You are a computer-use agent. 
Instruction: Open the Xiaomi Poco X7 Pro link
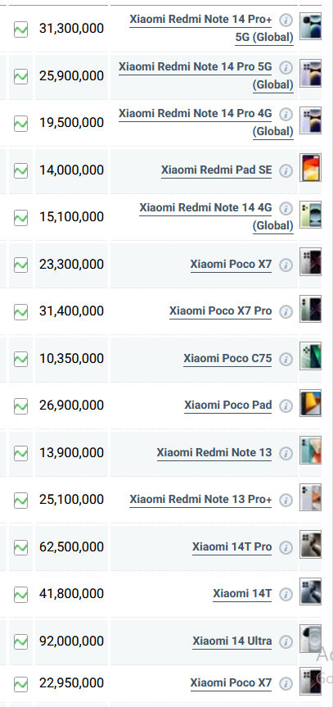point(220,311)
